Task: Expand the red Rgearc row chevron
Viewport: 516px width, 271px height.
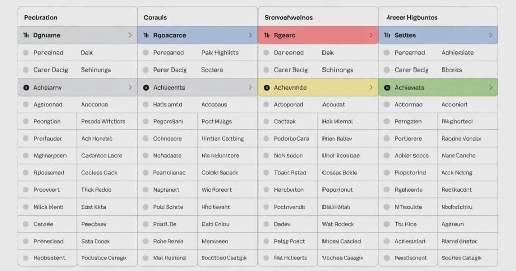Action: [371, 35]
